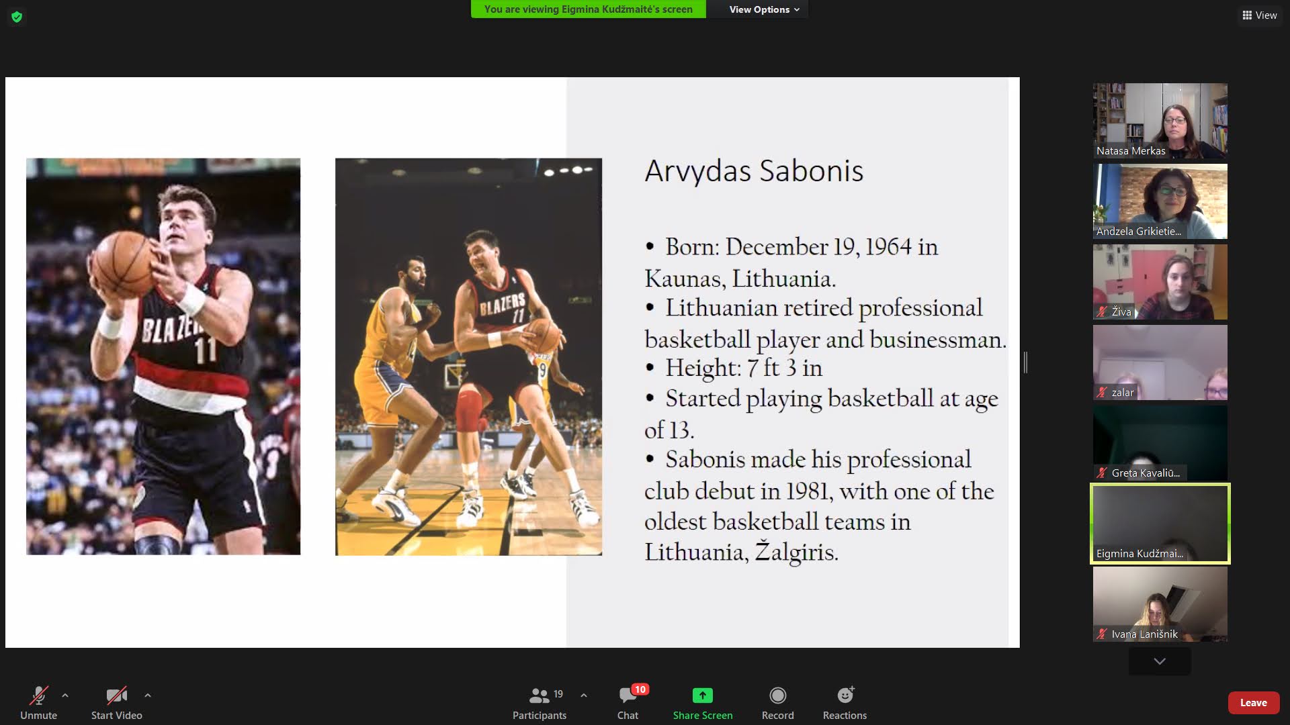The height and width of the screenshot is (725, 1290).
Task: Select Andzela Grikietie video thumbnail
Action: click(1160, 201)
